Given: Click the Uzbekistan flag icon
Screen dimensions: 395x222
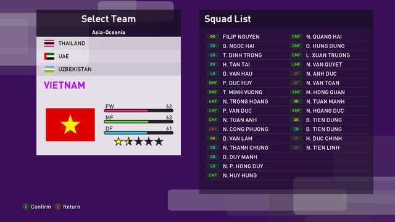Looking at the screenshot, I should 49,69.
